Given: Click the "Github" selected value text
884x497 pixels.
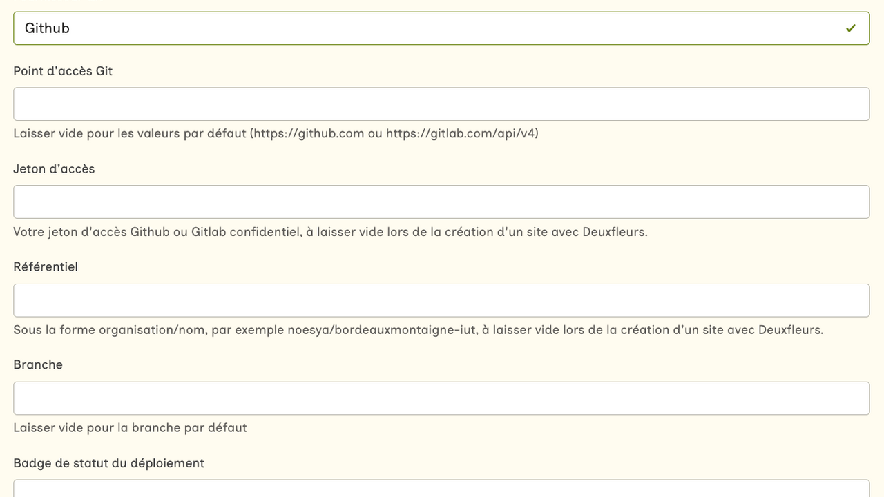Looking at the screenshot, I should [x=47, y=28].
